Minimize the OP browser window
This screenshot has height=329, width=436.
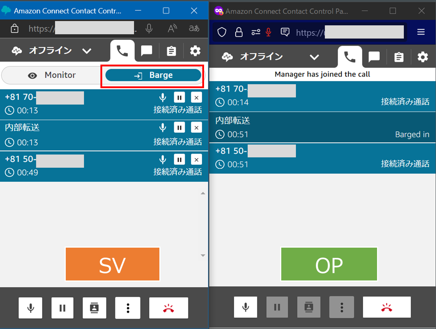pos(366,11)
